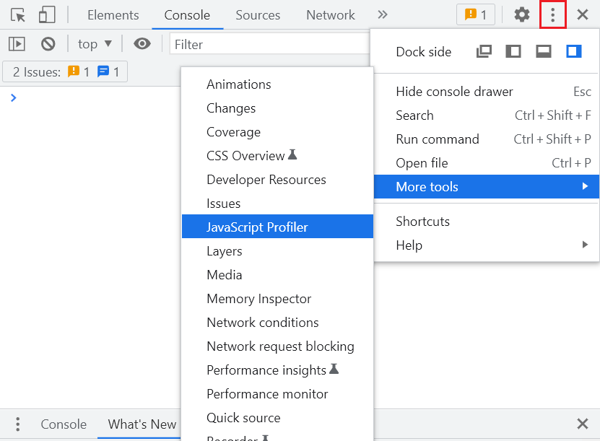Click the live expression eye icon
This screenshot has height=441, width=600.
click(142, 44)
